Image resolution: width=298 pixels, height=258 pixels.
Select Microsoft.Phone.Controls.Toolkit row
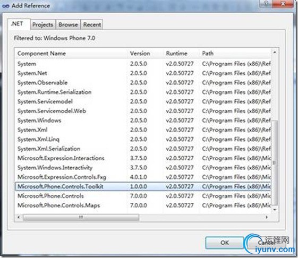(x=143, y=186)
